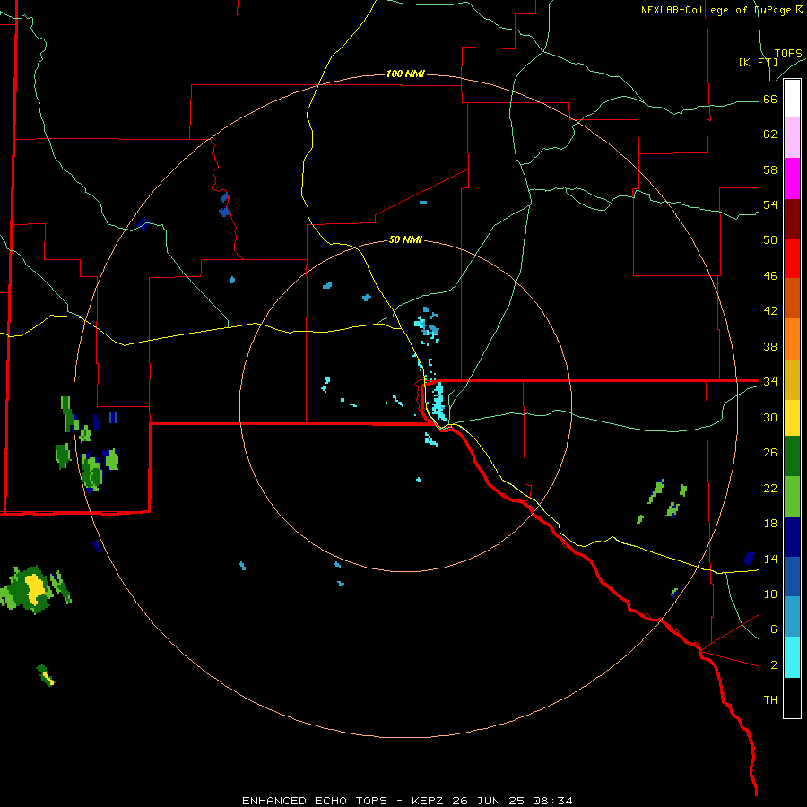Click the white swatch in the tops legend
This screenshot has width=807, height=807.
point(792,99)
